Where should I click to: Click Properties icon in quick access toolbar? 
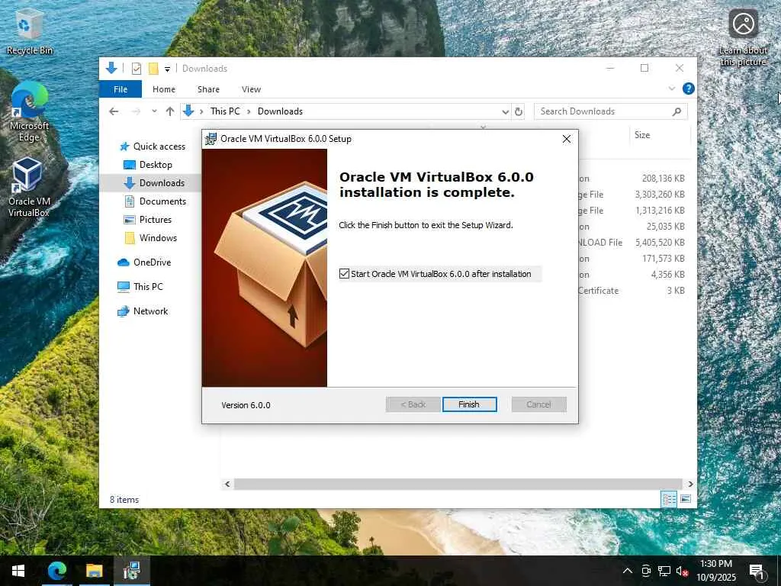[136, 69]
